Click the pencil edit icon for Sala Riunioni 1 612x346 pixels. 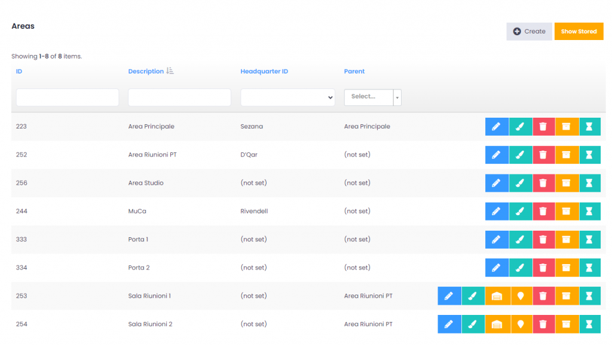coord(449,296)
